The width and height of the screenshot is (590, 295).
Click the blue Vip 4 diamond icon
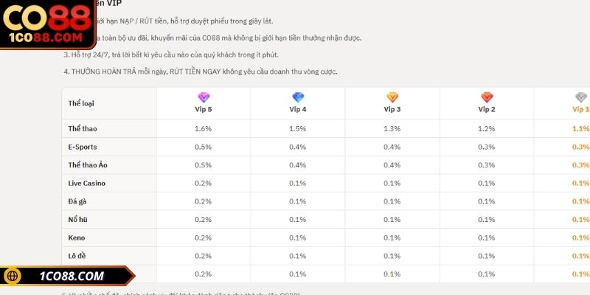pyautogui.click(x=298, y=97)
